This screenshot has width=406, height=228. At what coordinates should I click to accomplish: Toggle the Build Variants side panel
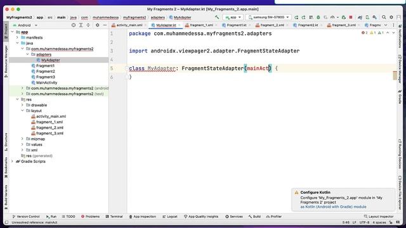click(x=6, y=197)
